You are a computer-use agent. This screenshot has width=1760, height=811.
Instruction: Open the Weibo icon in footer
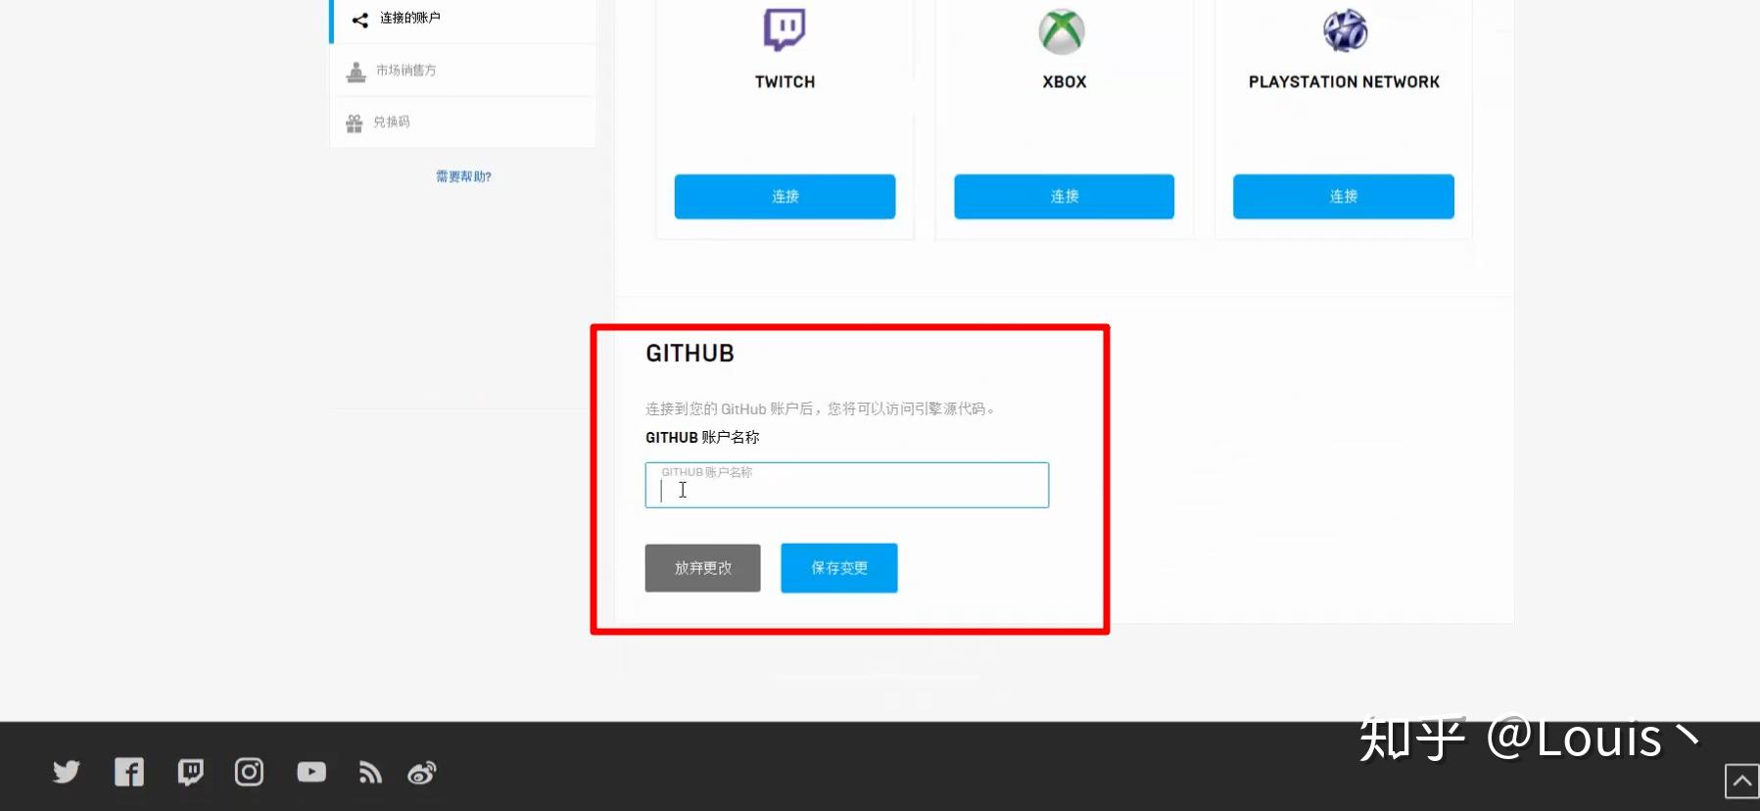(422, 773)
